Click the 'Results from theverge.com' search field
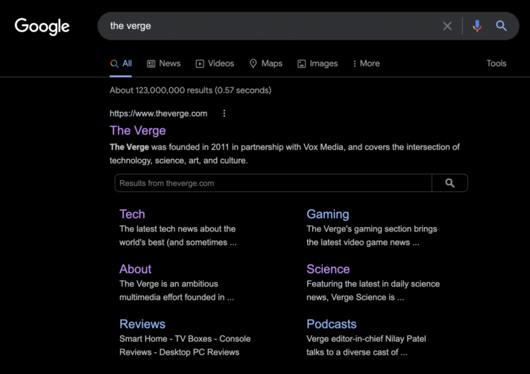 pos(273,183)
